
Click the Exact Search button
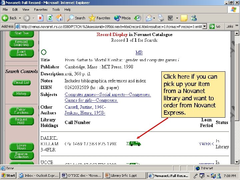(x=22, y=53)
